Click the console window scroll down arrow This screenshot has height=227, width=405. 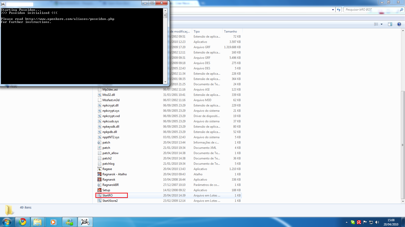tap(165, 82)
